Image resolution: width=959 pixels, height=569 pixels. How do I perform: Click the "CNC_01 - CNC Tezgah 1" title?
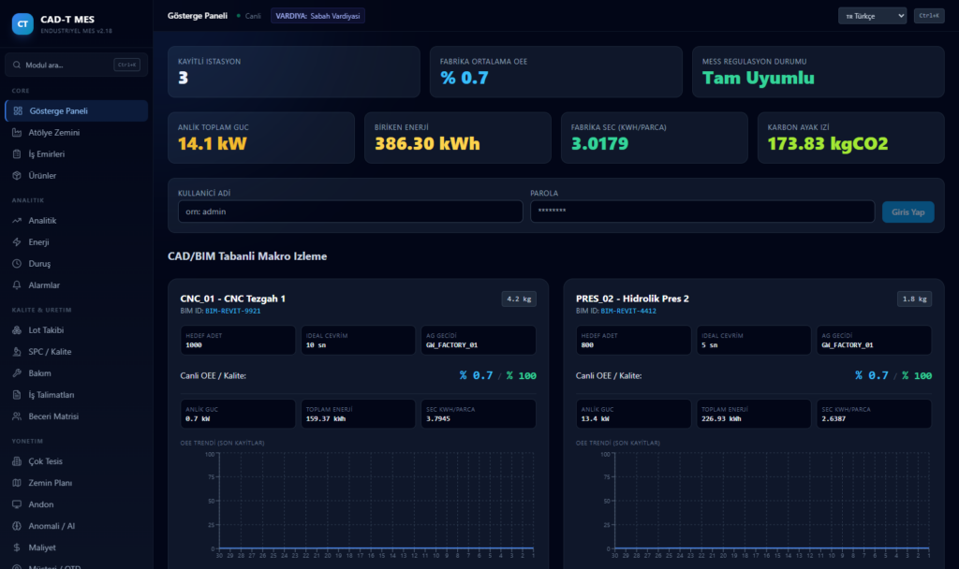[233, 299]
